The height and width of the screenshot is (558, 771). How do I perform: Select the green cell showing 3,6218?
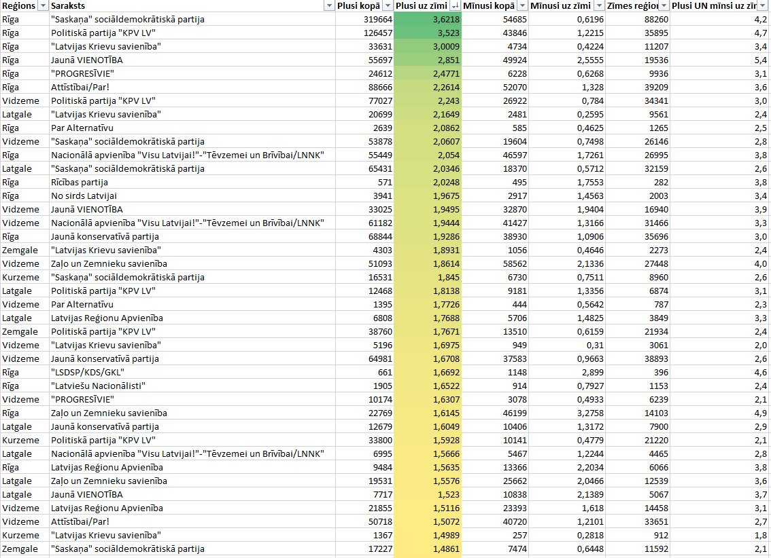click(428, 19)
